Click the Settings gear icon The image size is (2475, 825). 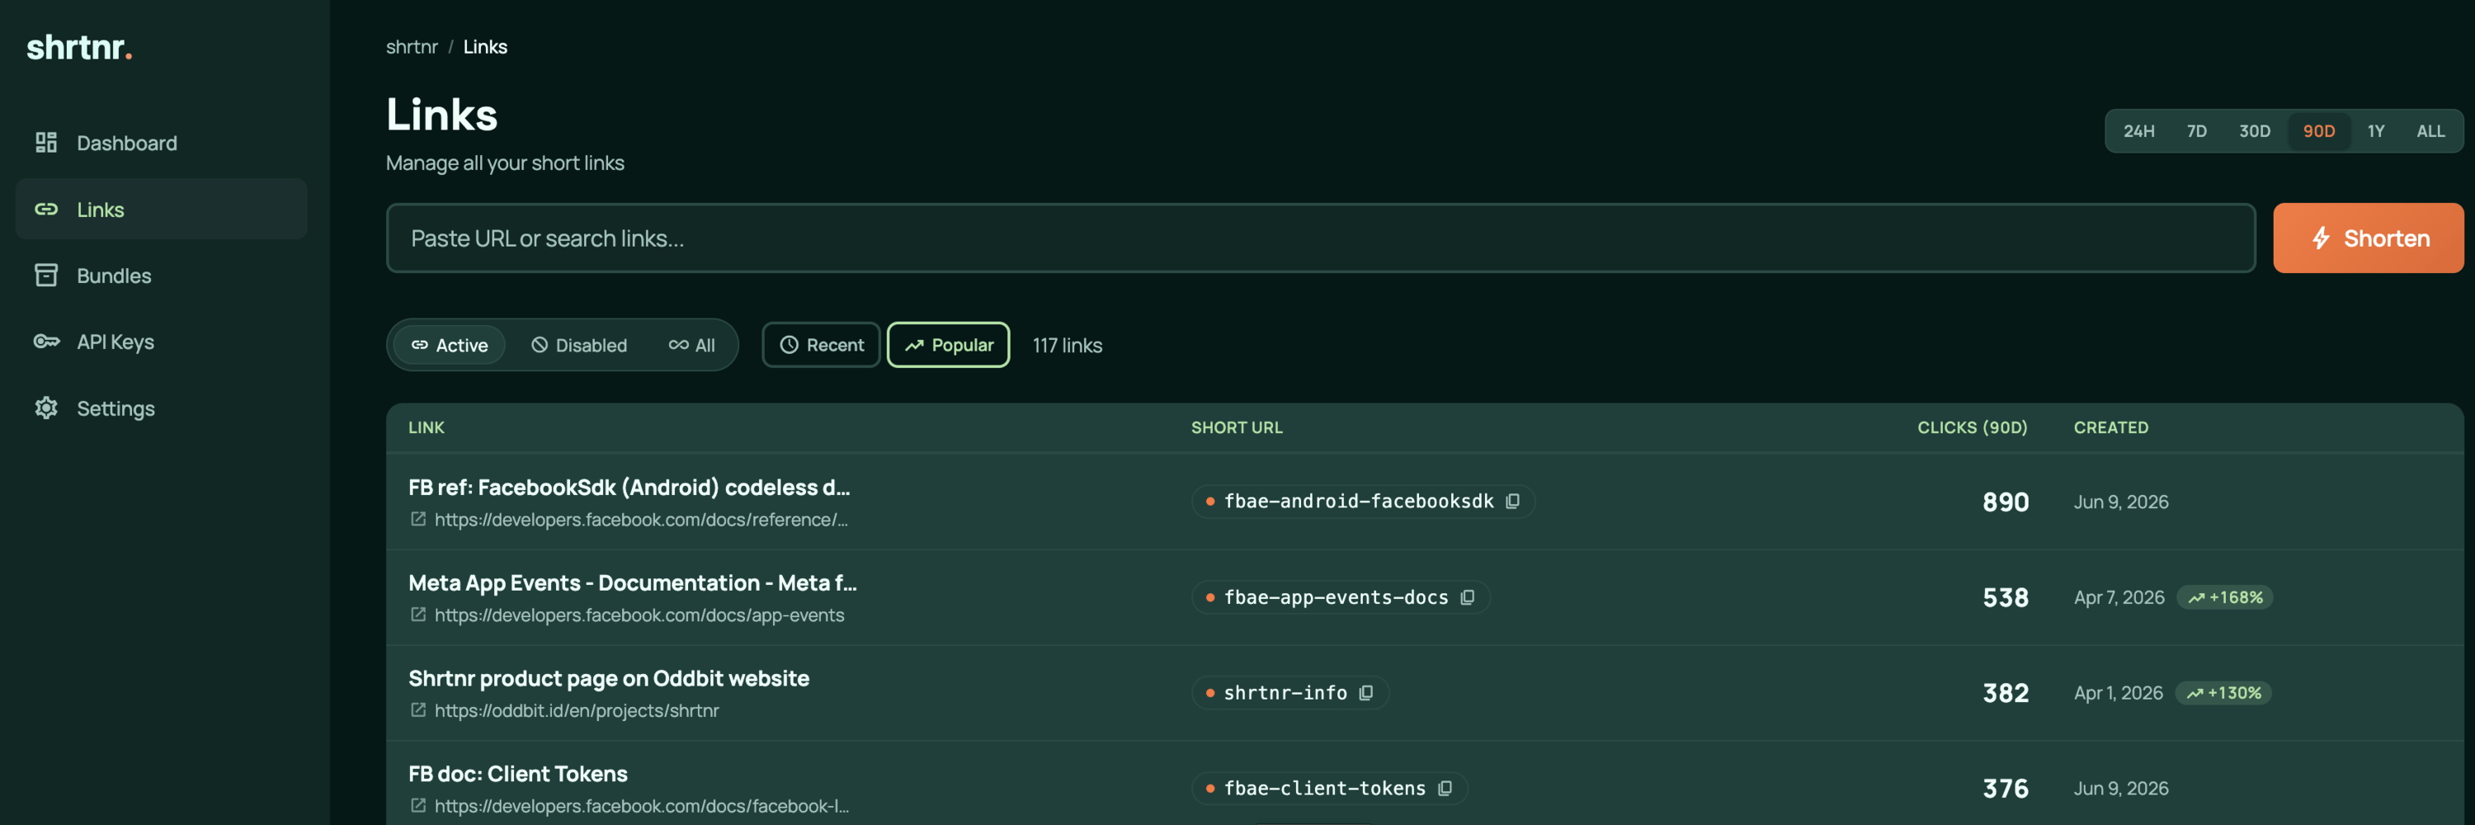click(46, 408)
